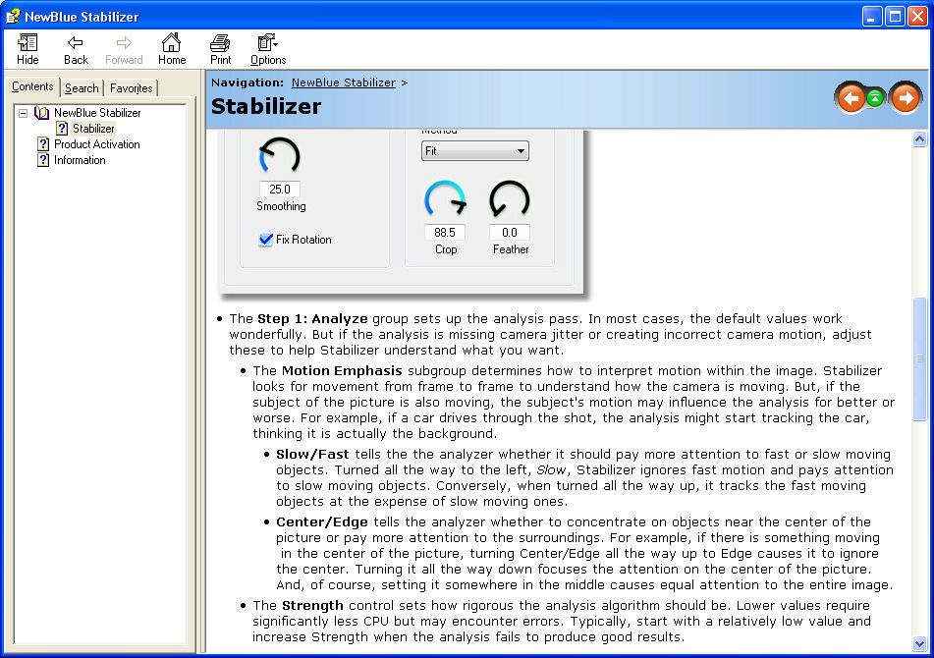Close the NewBlue Stabilizer help window
The width and height of the screenshot is (934, 658).
click(x=917, y=16)
